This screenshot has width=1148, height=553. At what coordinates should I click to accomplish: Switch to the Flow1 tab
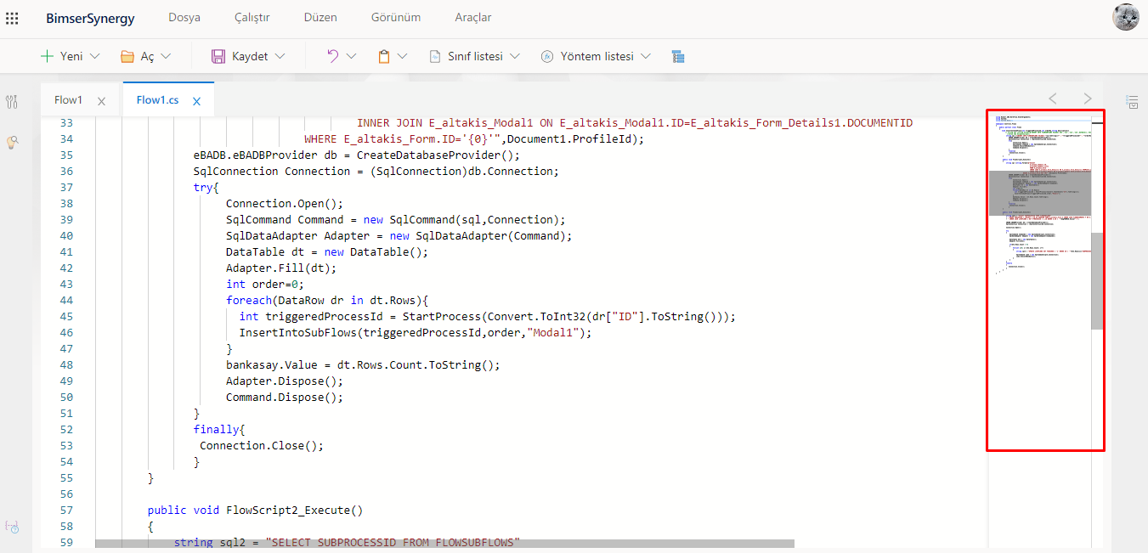click(68, 100)
